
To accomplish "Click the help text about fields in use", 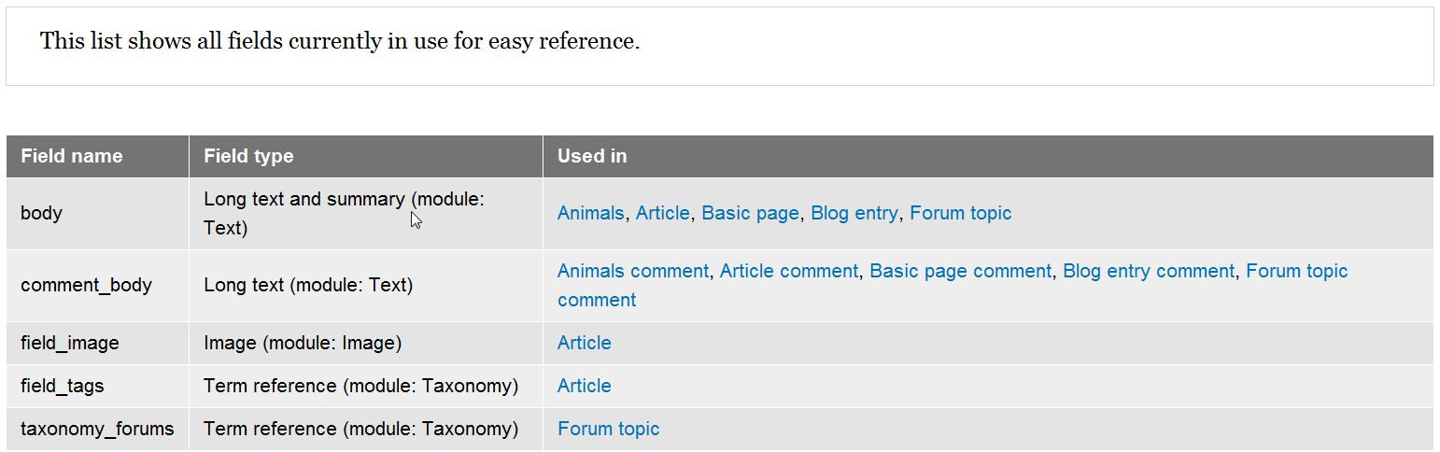I will [x=340, y=42].
